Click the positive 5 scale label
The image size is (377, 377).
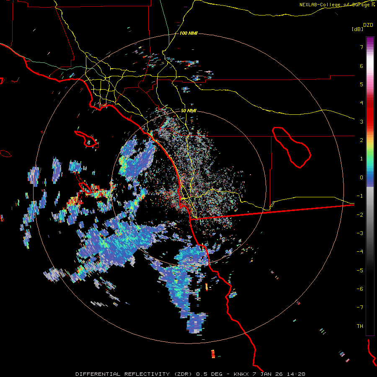362,84
